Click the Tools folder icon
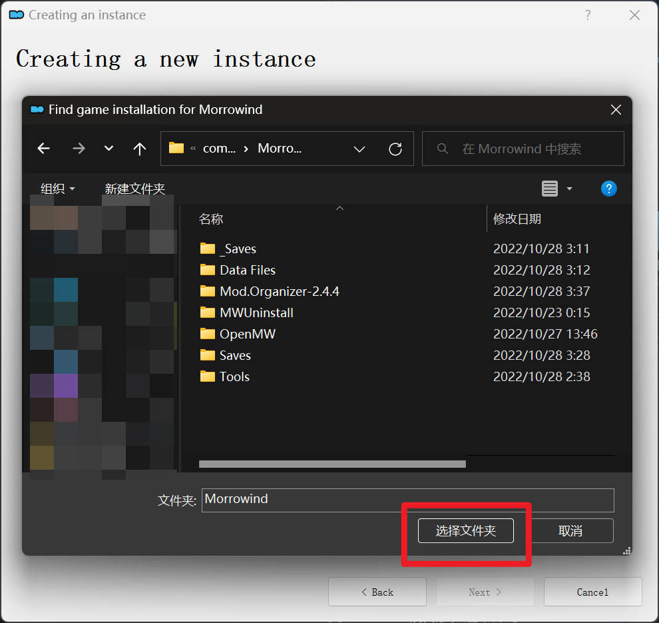 click(207, 376)
